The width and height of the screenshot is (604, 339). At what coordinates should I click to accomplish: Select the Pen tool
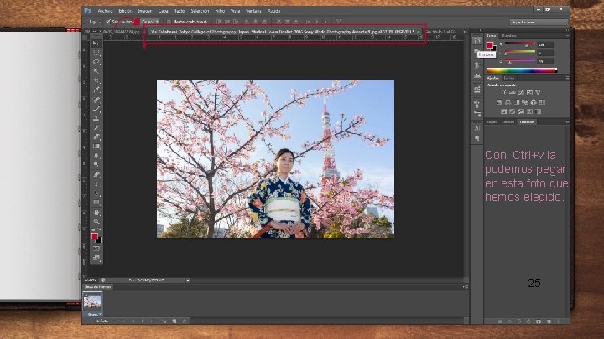pyautogui.click(x=96, y=175)
